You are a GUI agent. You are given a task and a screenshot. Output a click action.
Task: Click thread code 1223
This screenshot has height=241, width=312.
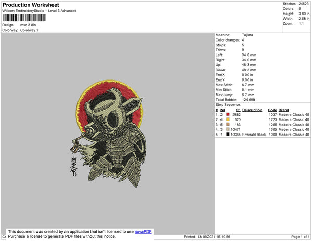coord(273,119)
